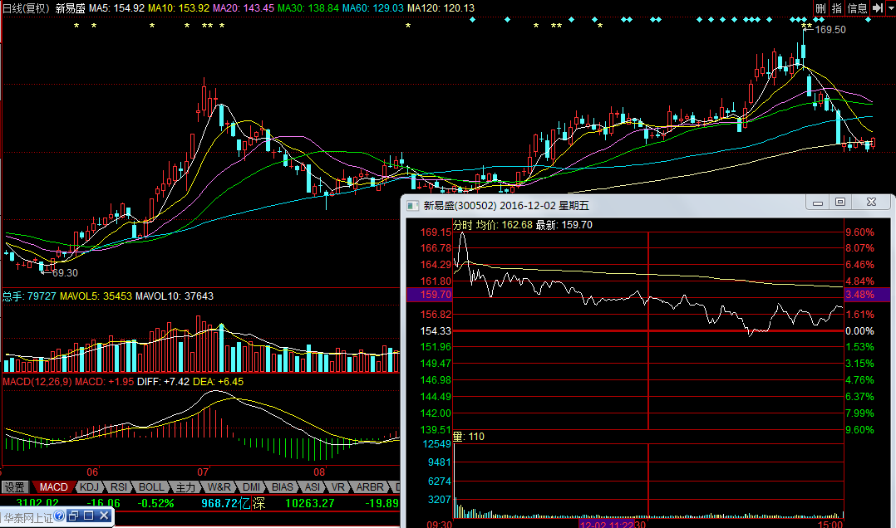Image resolution: width=896 pixels, height=528 pixels.
Task: Open the 设置 settings button
Action: point(15,486)
